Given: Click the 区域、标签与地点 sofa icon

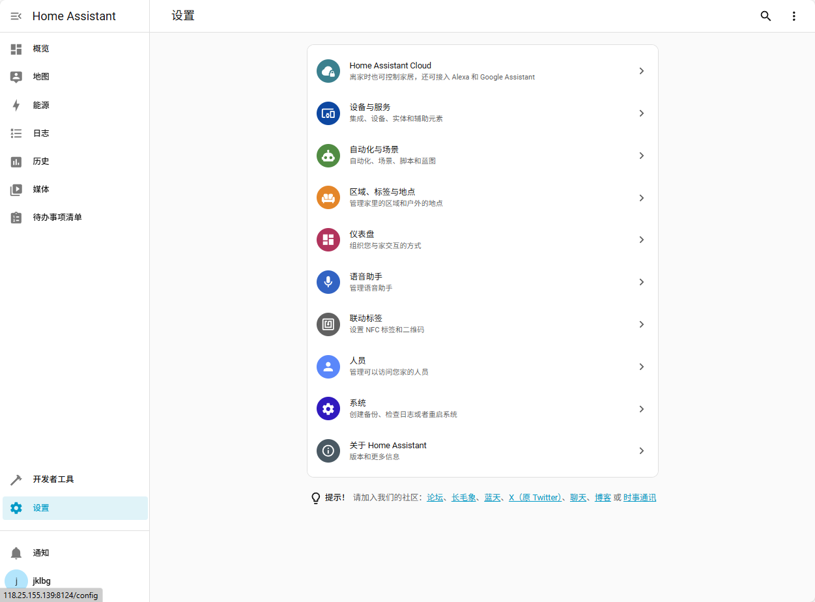Looking at the screenshot, I should click(x=328, y=197).
